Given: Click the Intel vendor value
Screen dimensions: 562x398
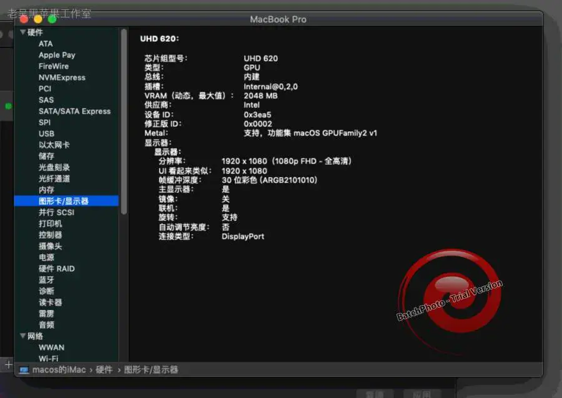Looking at the screenshot, I should pos(252,105).
